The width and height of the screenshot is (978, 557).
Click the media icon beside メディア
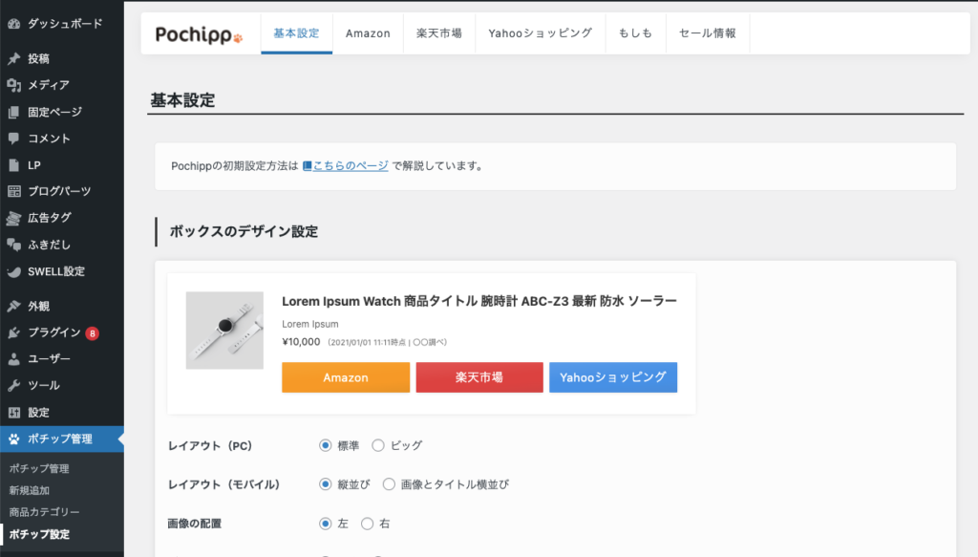click(13, 85)
